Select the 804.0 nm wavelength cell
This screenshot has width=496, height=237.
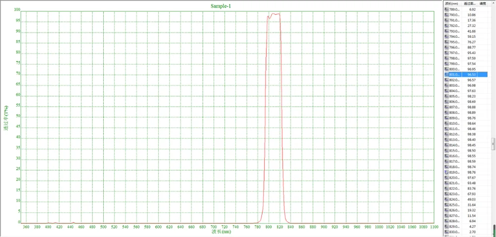[454, 91]
